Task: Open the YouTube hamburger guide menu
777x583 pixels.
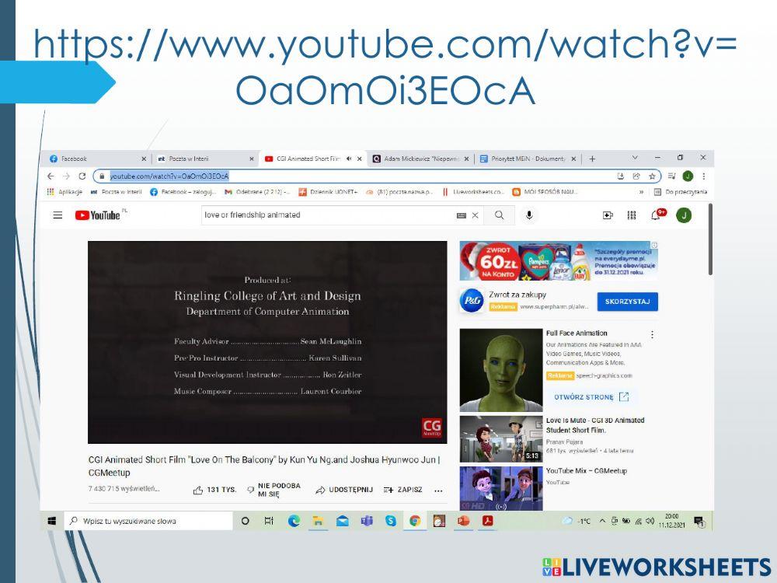Action: coord(58,215)
